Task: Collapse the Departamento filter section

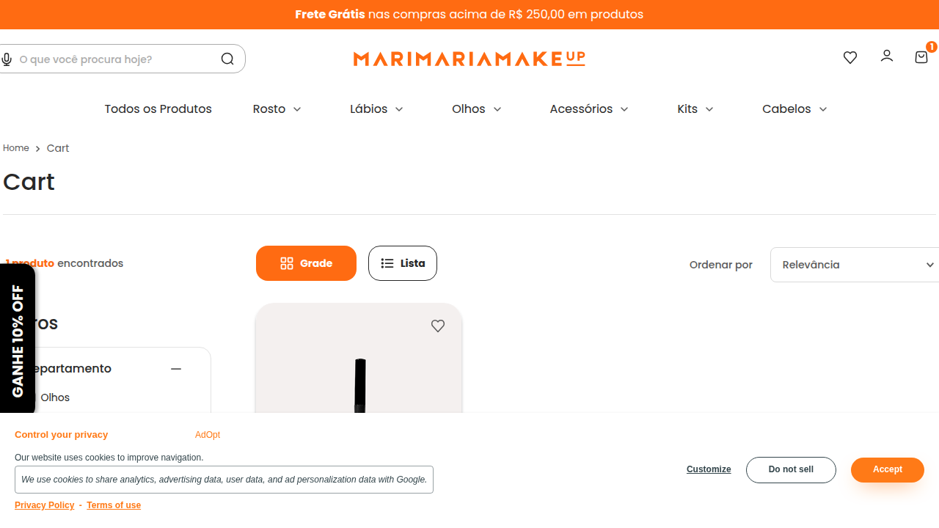Action: [x=176, y=369]
